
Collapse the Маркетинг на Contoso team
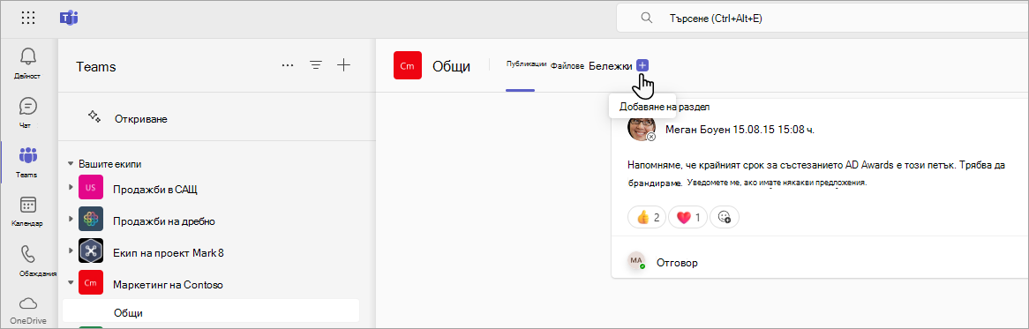(x=71, y=283)
